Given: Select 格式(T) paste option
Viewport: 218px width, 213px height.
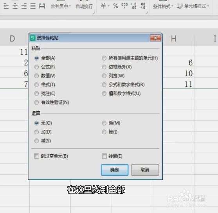Looking at the screenshot, I should coord(45,85).
